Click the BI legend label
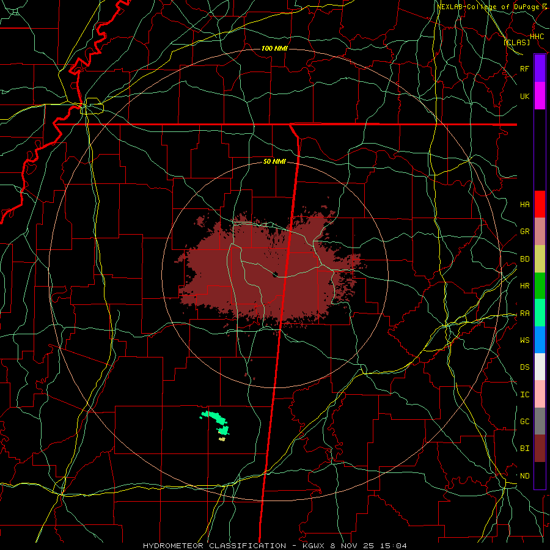Screen dimensions: 550x550 pyautogui.click(x=525, y=449)
